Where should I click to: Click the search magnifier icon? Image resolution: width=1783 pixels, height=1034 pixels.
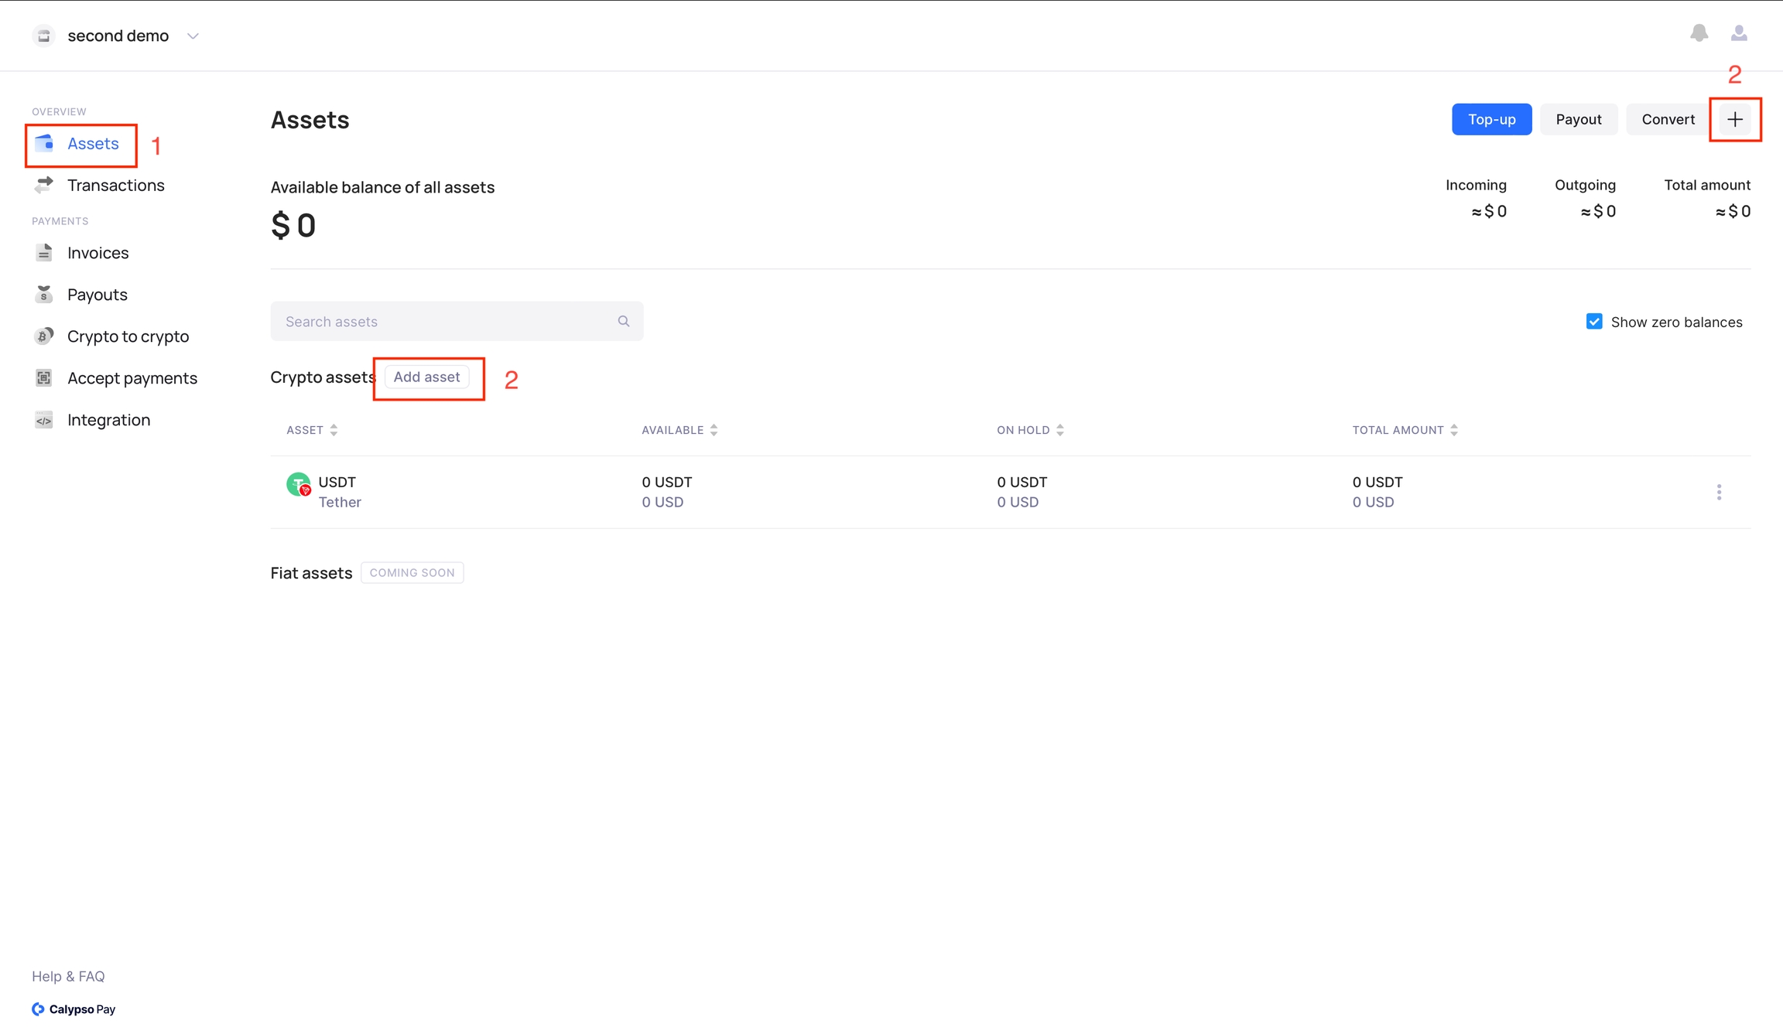point(624,321)
